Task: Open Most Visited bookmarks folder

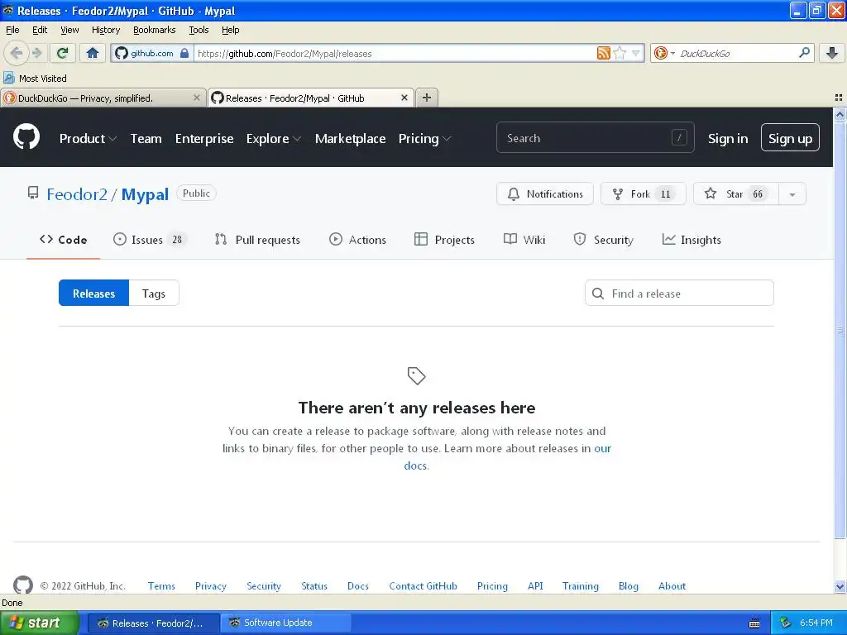Action: coord(35,79)
